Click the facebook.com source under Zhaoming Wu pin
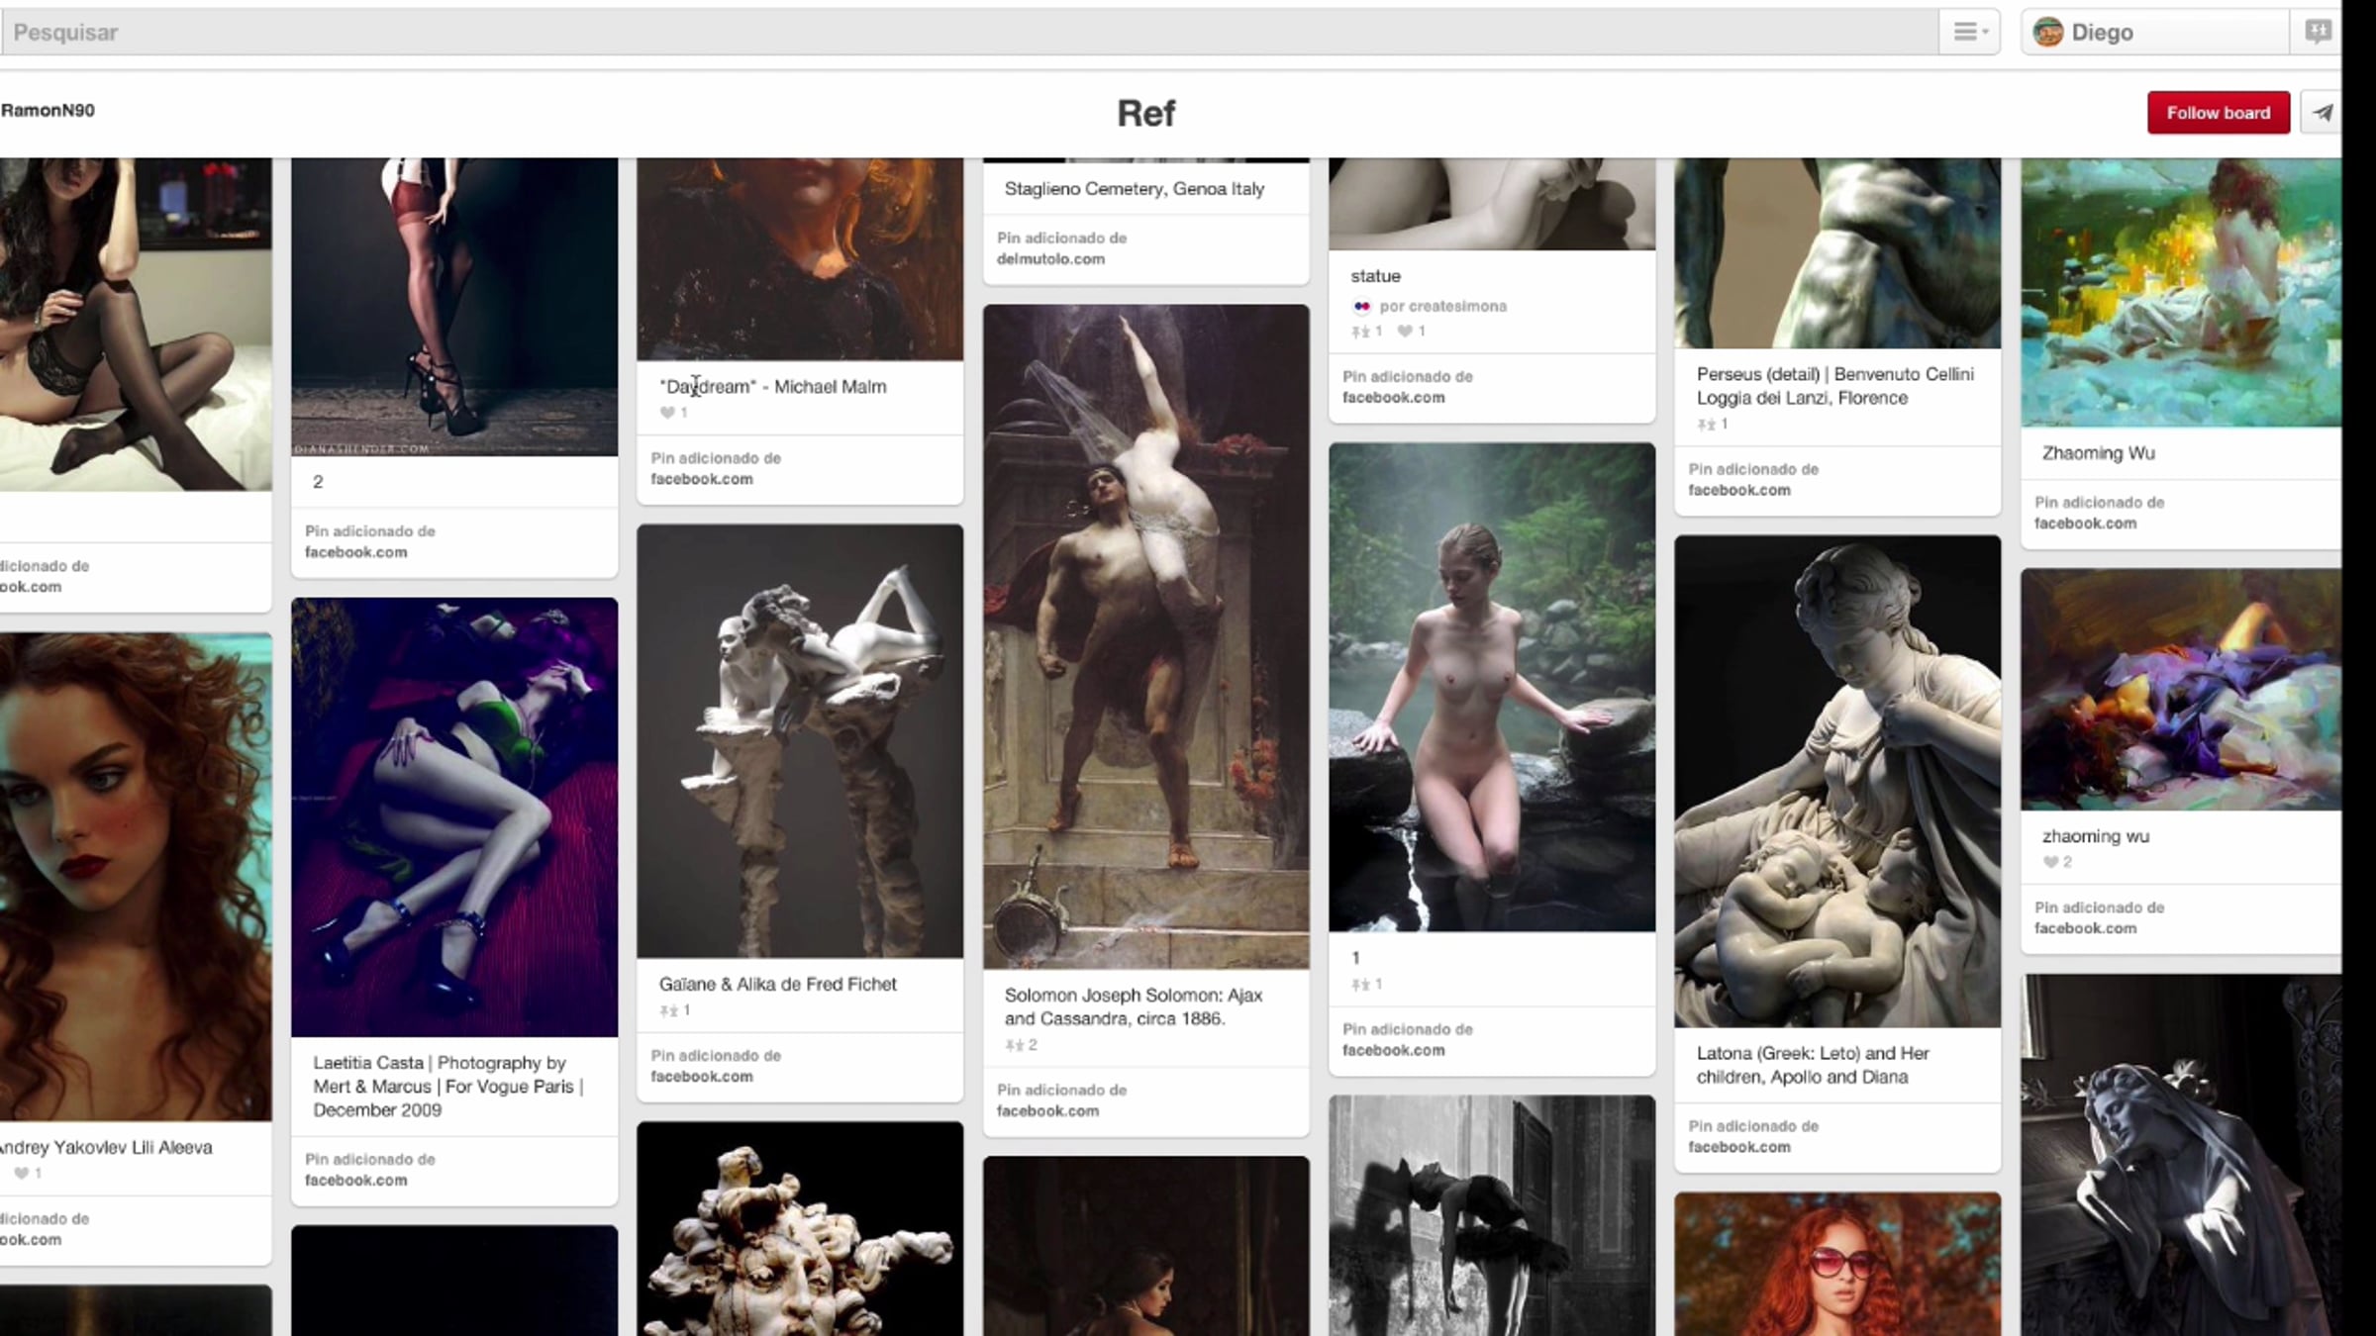 (x=2085, y=524)
